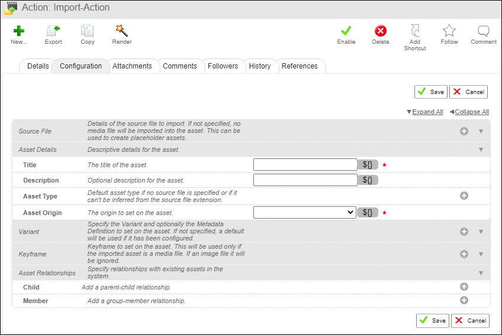Click the Add Shortcut icon
Image resolution: width=502 pixels, height=335 pixels.
415,32
